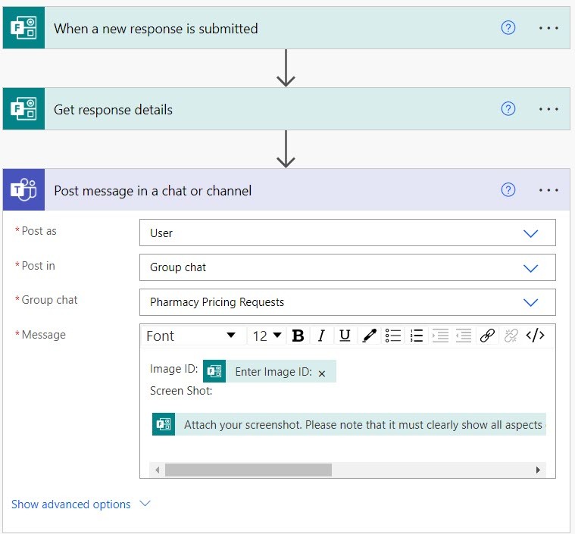Open help for 'Post message in a chat or channel'

click(508, 190)
